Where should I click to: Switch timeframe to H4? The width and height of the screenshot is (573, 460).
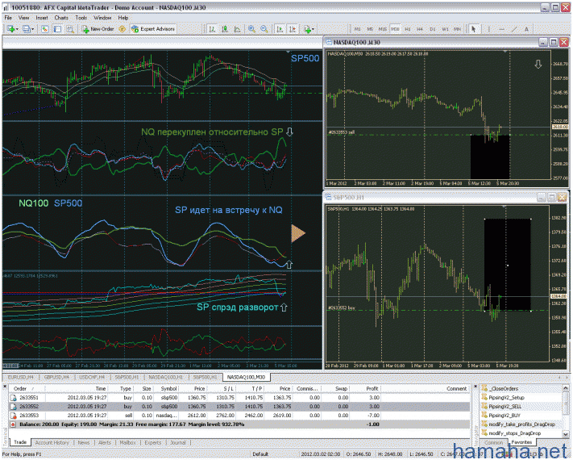pyautogui.click(x=420, y=29)
